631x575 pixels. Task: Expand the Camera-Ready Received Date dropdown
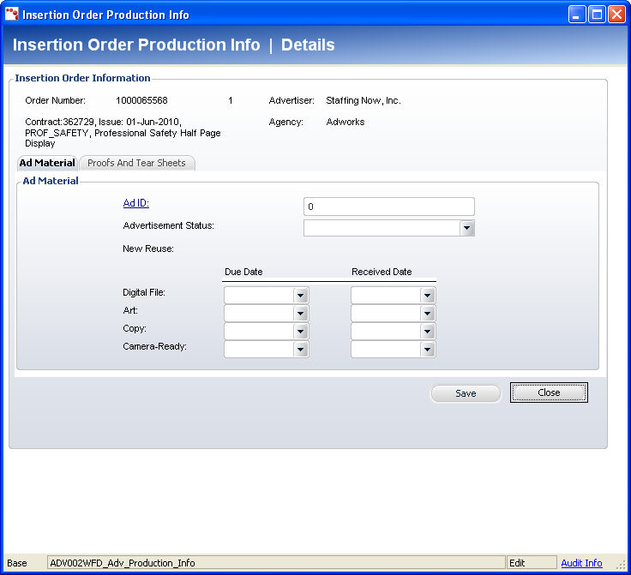[428, 350]
